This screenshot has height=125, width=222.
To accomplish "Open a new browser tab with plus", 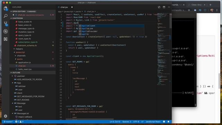I will point(211,5).
